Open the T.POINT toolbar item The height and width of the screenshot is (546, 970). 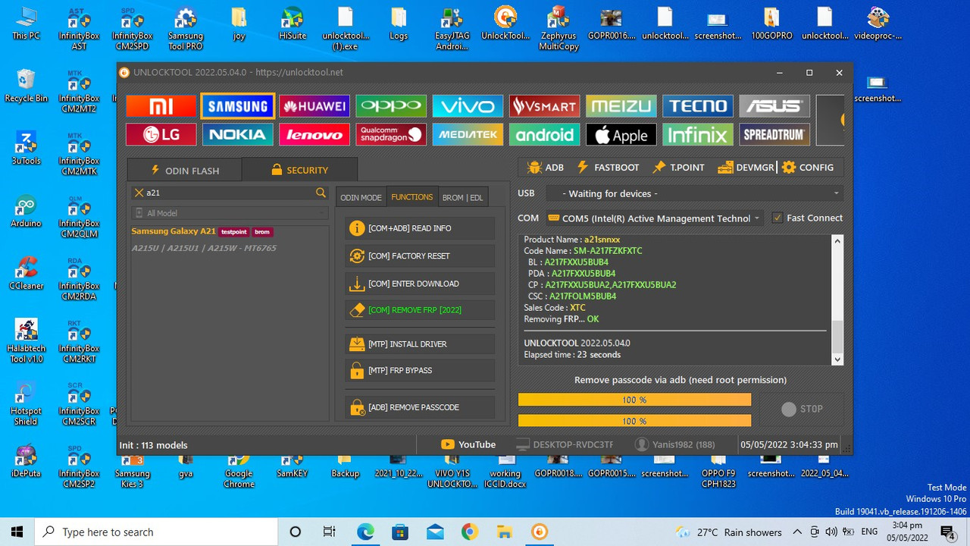click(x=678, y=168)
